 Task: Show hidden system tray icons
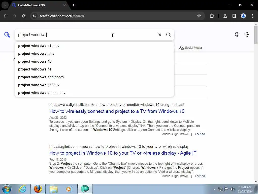[214, 189]
